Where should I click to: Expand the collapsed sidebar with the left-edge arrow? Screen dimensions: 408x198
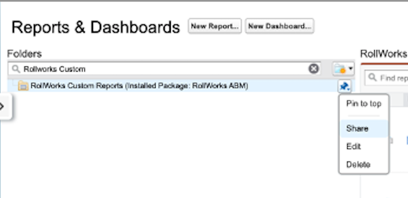(x=3, y=107)
